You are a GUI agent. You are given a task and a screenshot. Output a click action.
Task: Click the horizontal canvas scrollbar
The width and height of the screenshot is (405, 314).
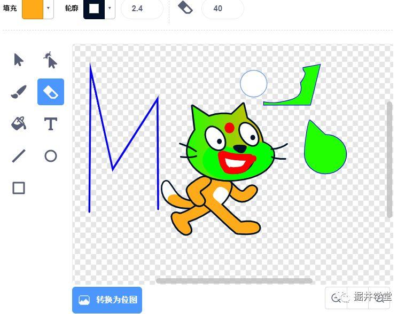(x=234, y=281)
